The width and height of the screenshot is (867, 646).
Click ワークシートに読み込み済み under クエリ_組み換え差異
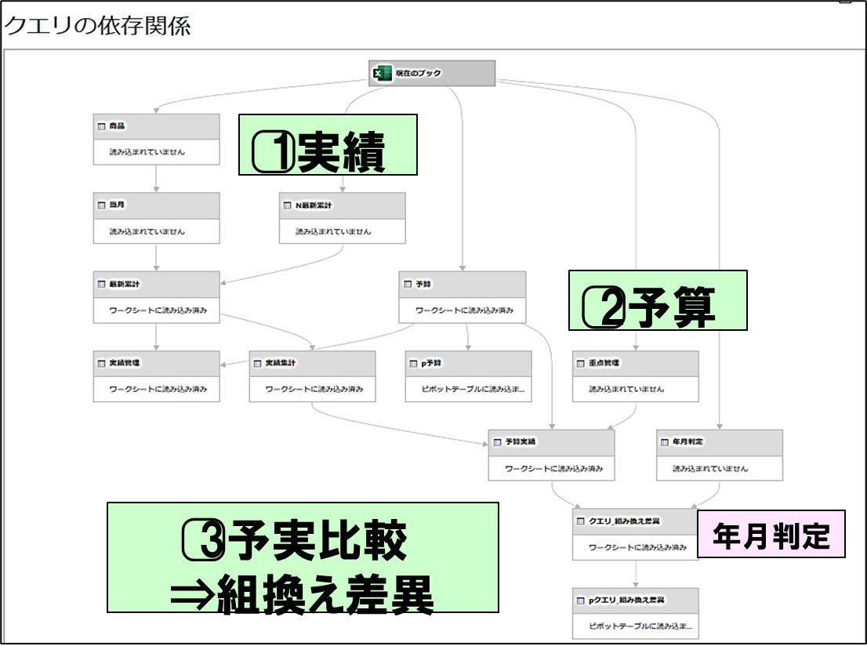point(637,547)
